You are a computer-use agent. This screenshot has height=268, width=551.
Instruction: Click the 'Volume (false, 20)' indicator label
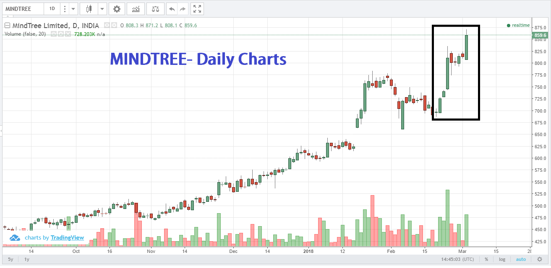25,34
